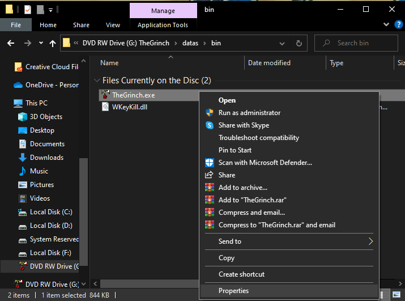Open the Share ribbon tab
The width and height of the screenshot is (405, 301).
pyautogui.click(x=81, y=25)
